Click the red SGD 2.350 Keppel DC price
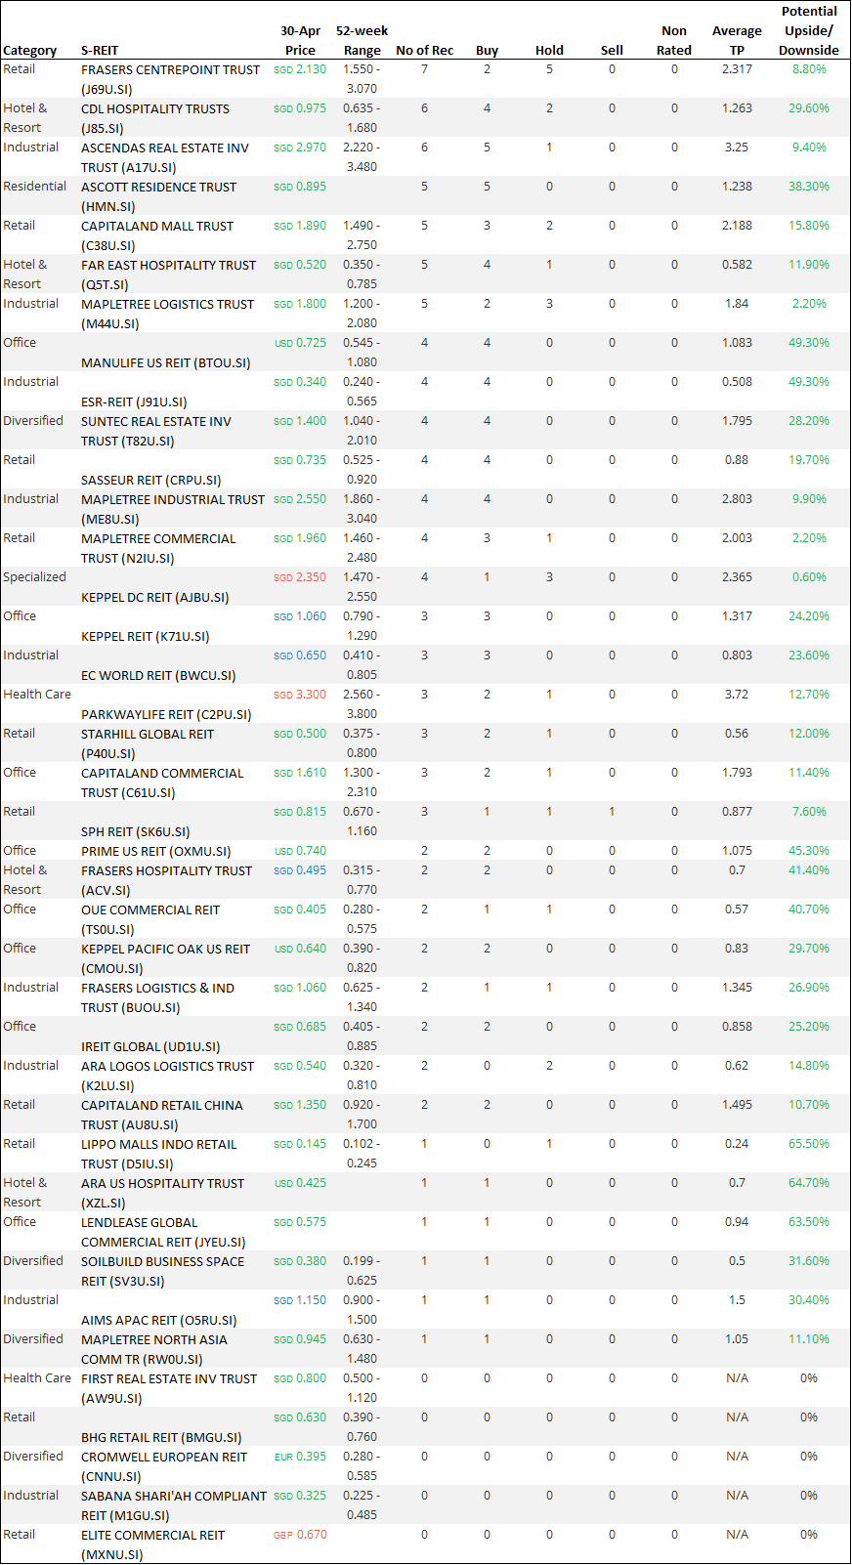 (x=300, y=577)
